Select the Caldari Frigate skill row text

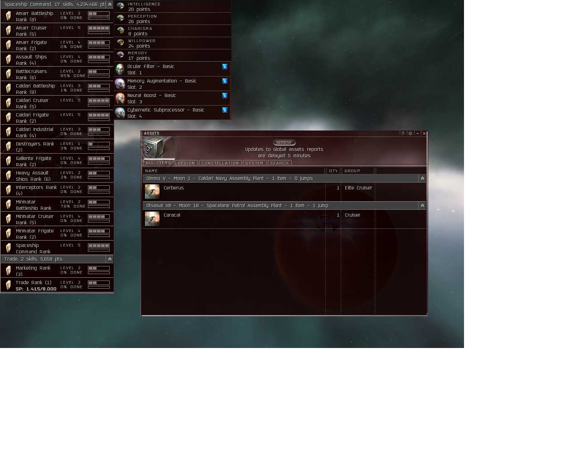(x=32, y=118)
